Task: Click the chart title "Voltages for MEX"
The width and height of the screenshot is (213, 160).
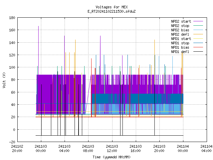Action: [x=111, y=7]
